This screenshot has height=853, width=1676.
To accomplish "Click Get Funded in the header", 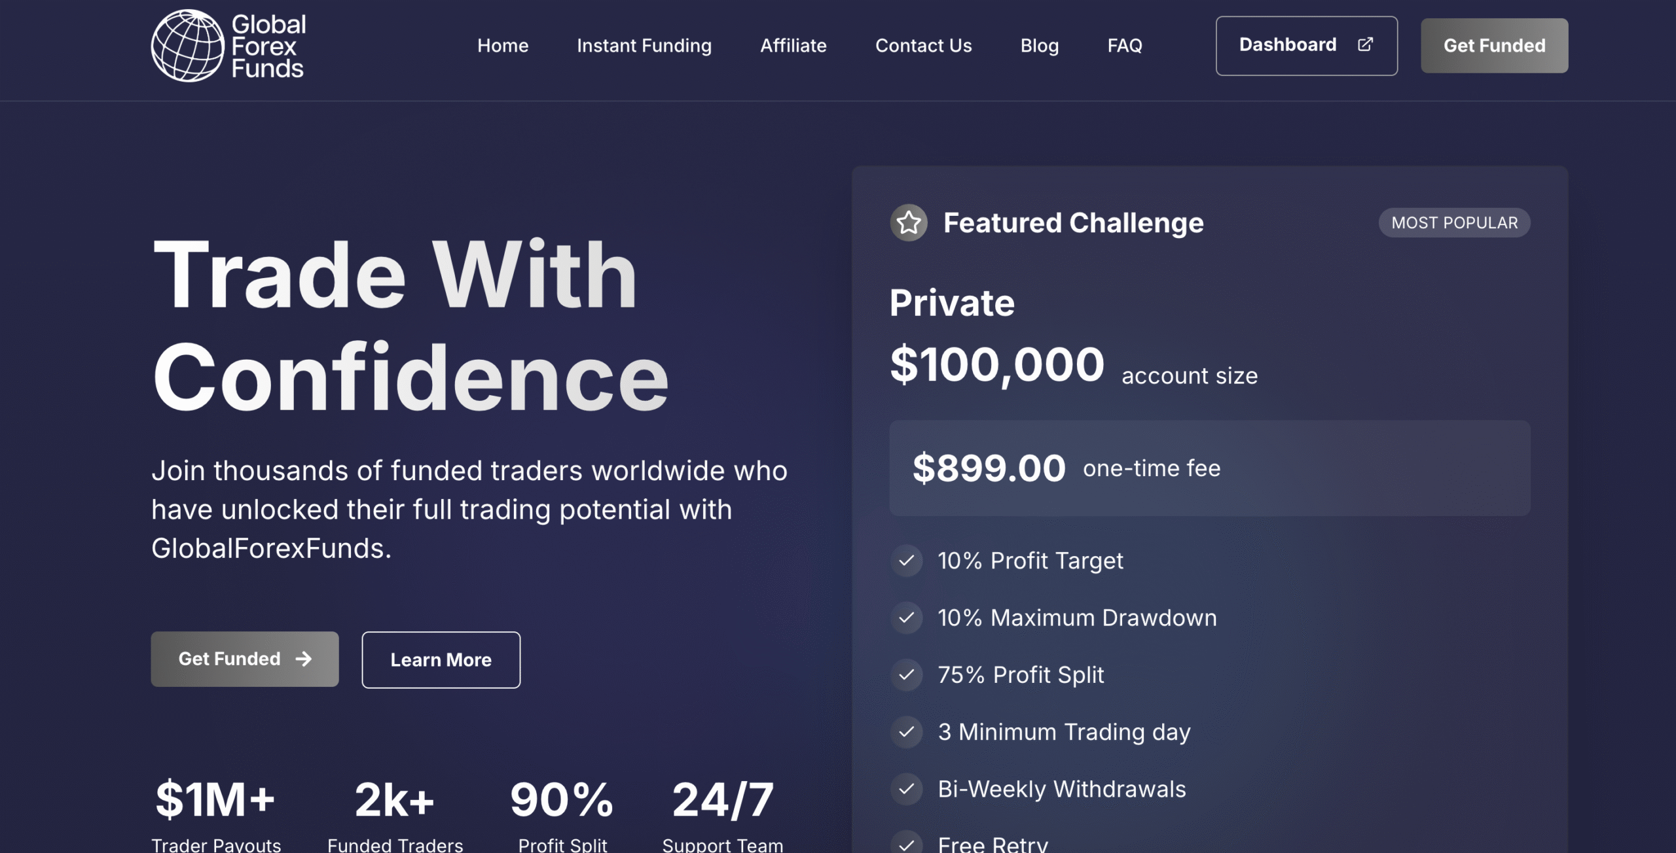I will (x=1494, y=46).
